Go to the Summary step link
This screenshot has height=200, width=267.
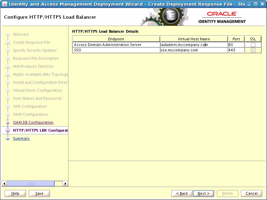(x=21, y=138)
